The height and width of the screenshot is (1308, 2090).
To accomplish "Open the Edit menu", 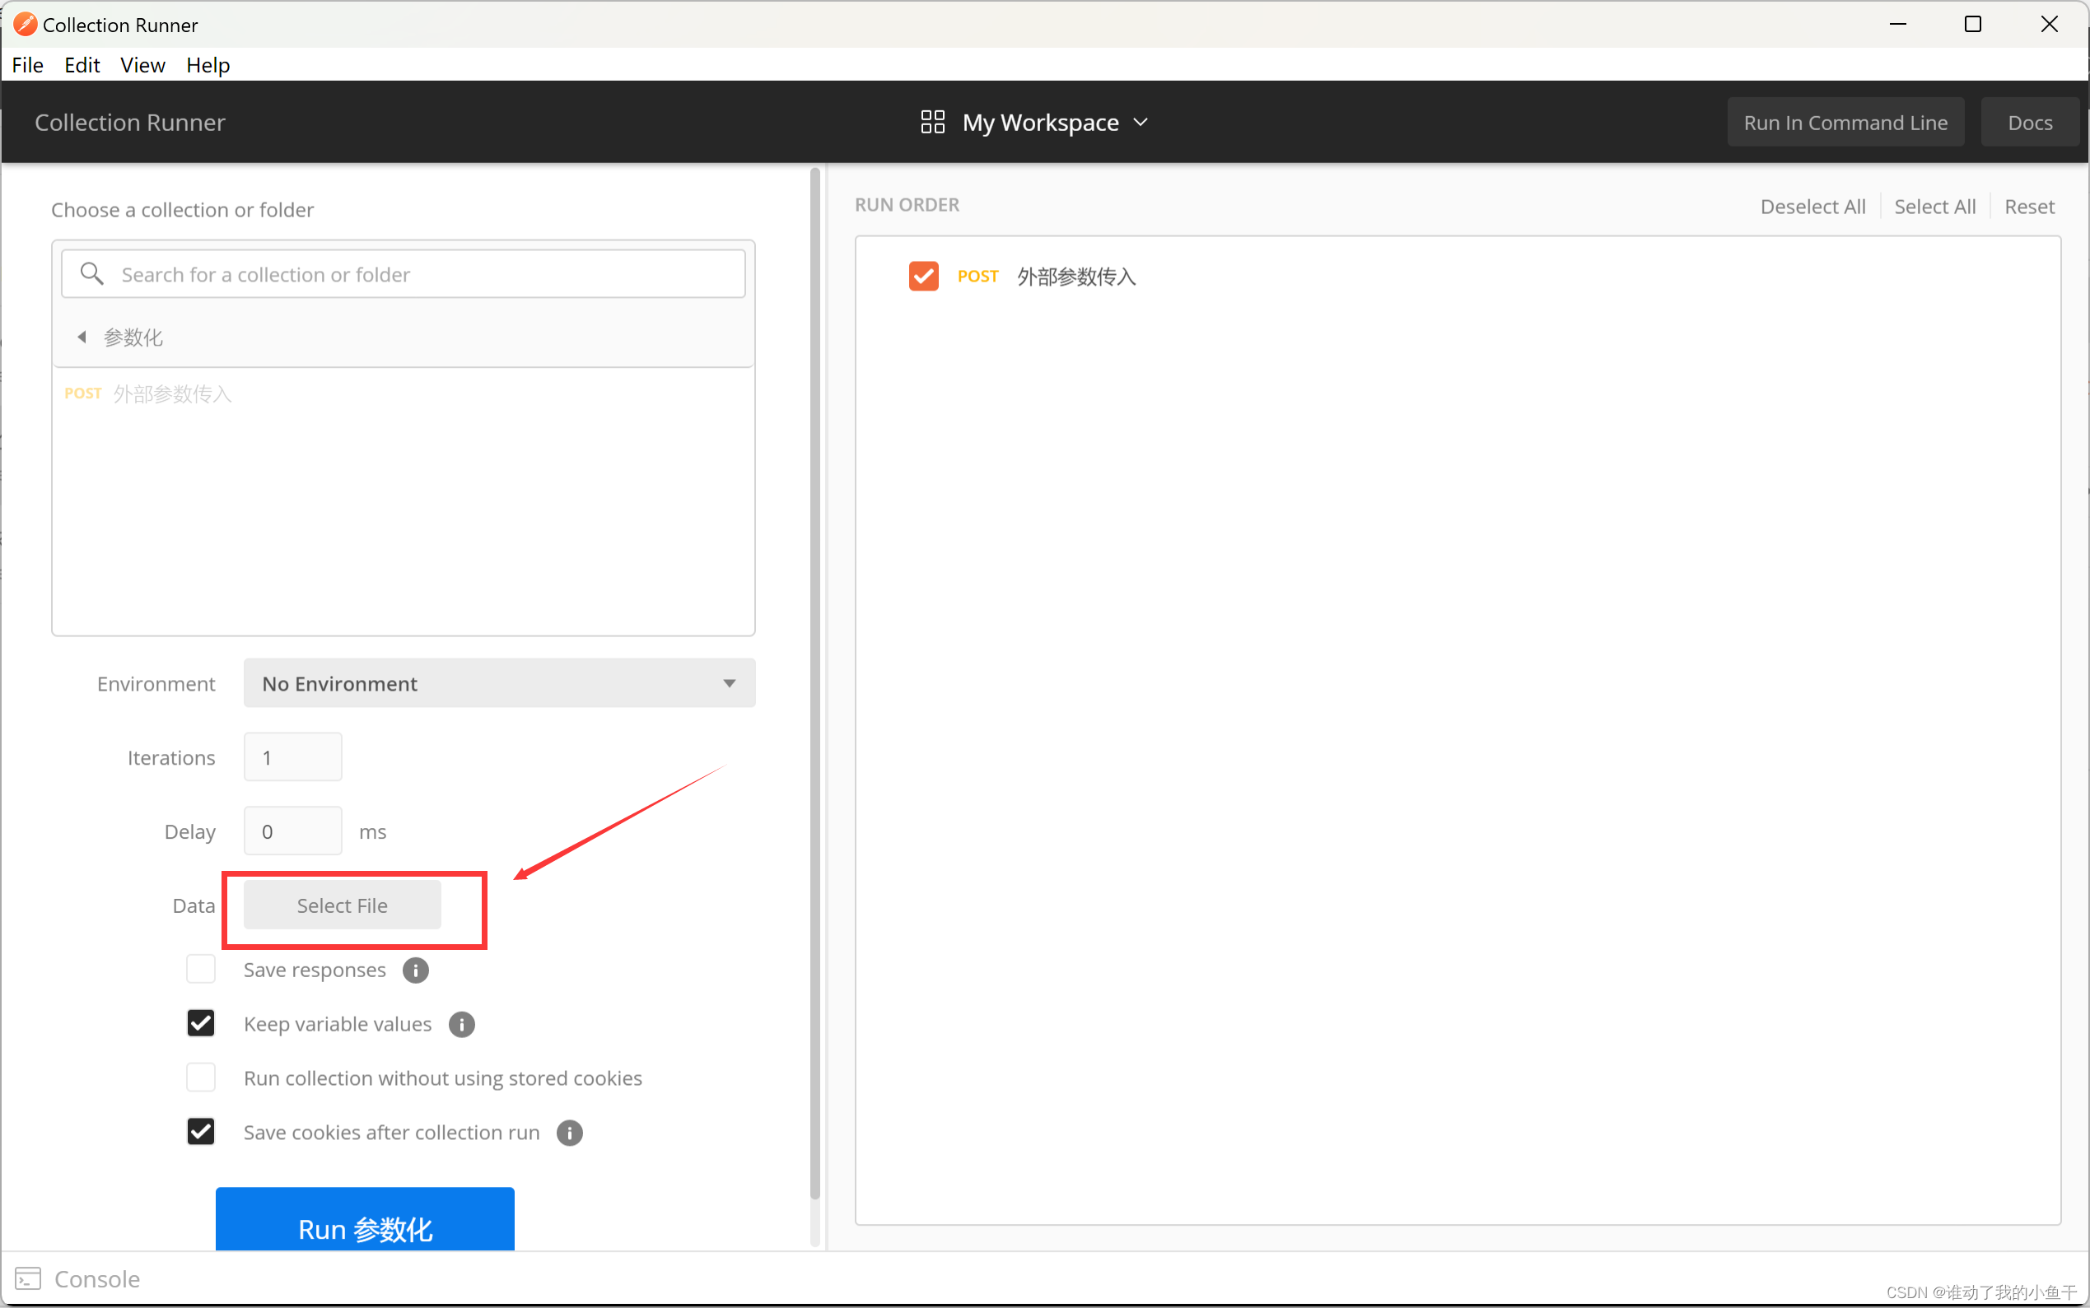I will click(x=82, y=65).
